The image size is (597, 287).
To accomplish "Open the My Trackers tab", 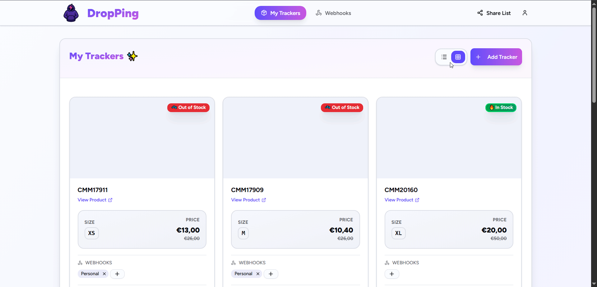I will pyautogui.click(x=280, y=13).
